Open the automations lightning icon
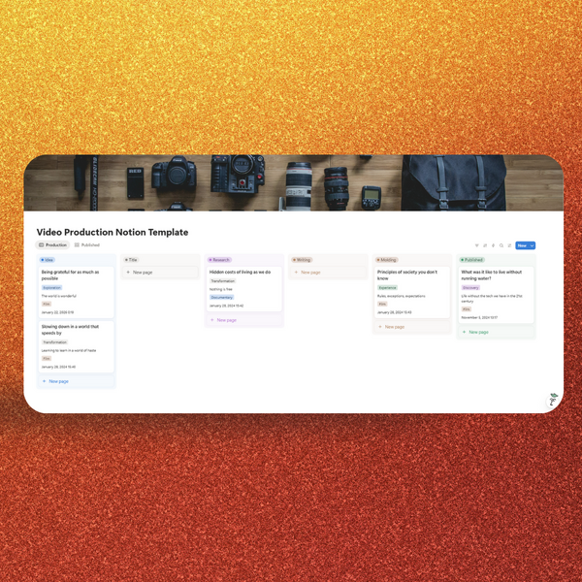Screen dimensions: 582x582 click(493, 245)
